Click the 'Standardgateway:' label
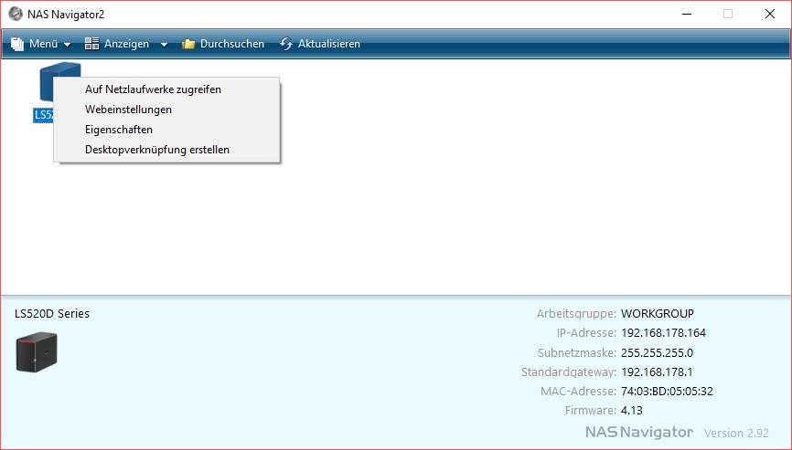Screen dimensions: 792x450 (x=569, y=372)
